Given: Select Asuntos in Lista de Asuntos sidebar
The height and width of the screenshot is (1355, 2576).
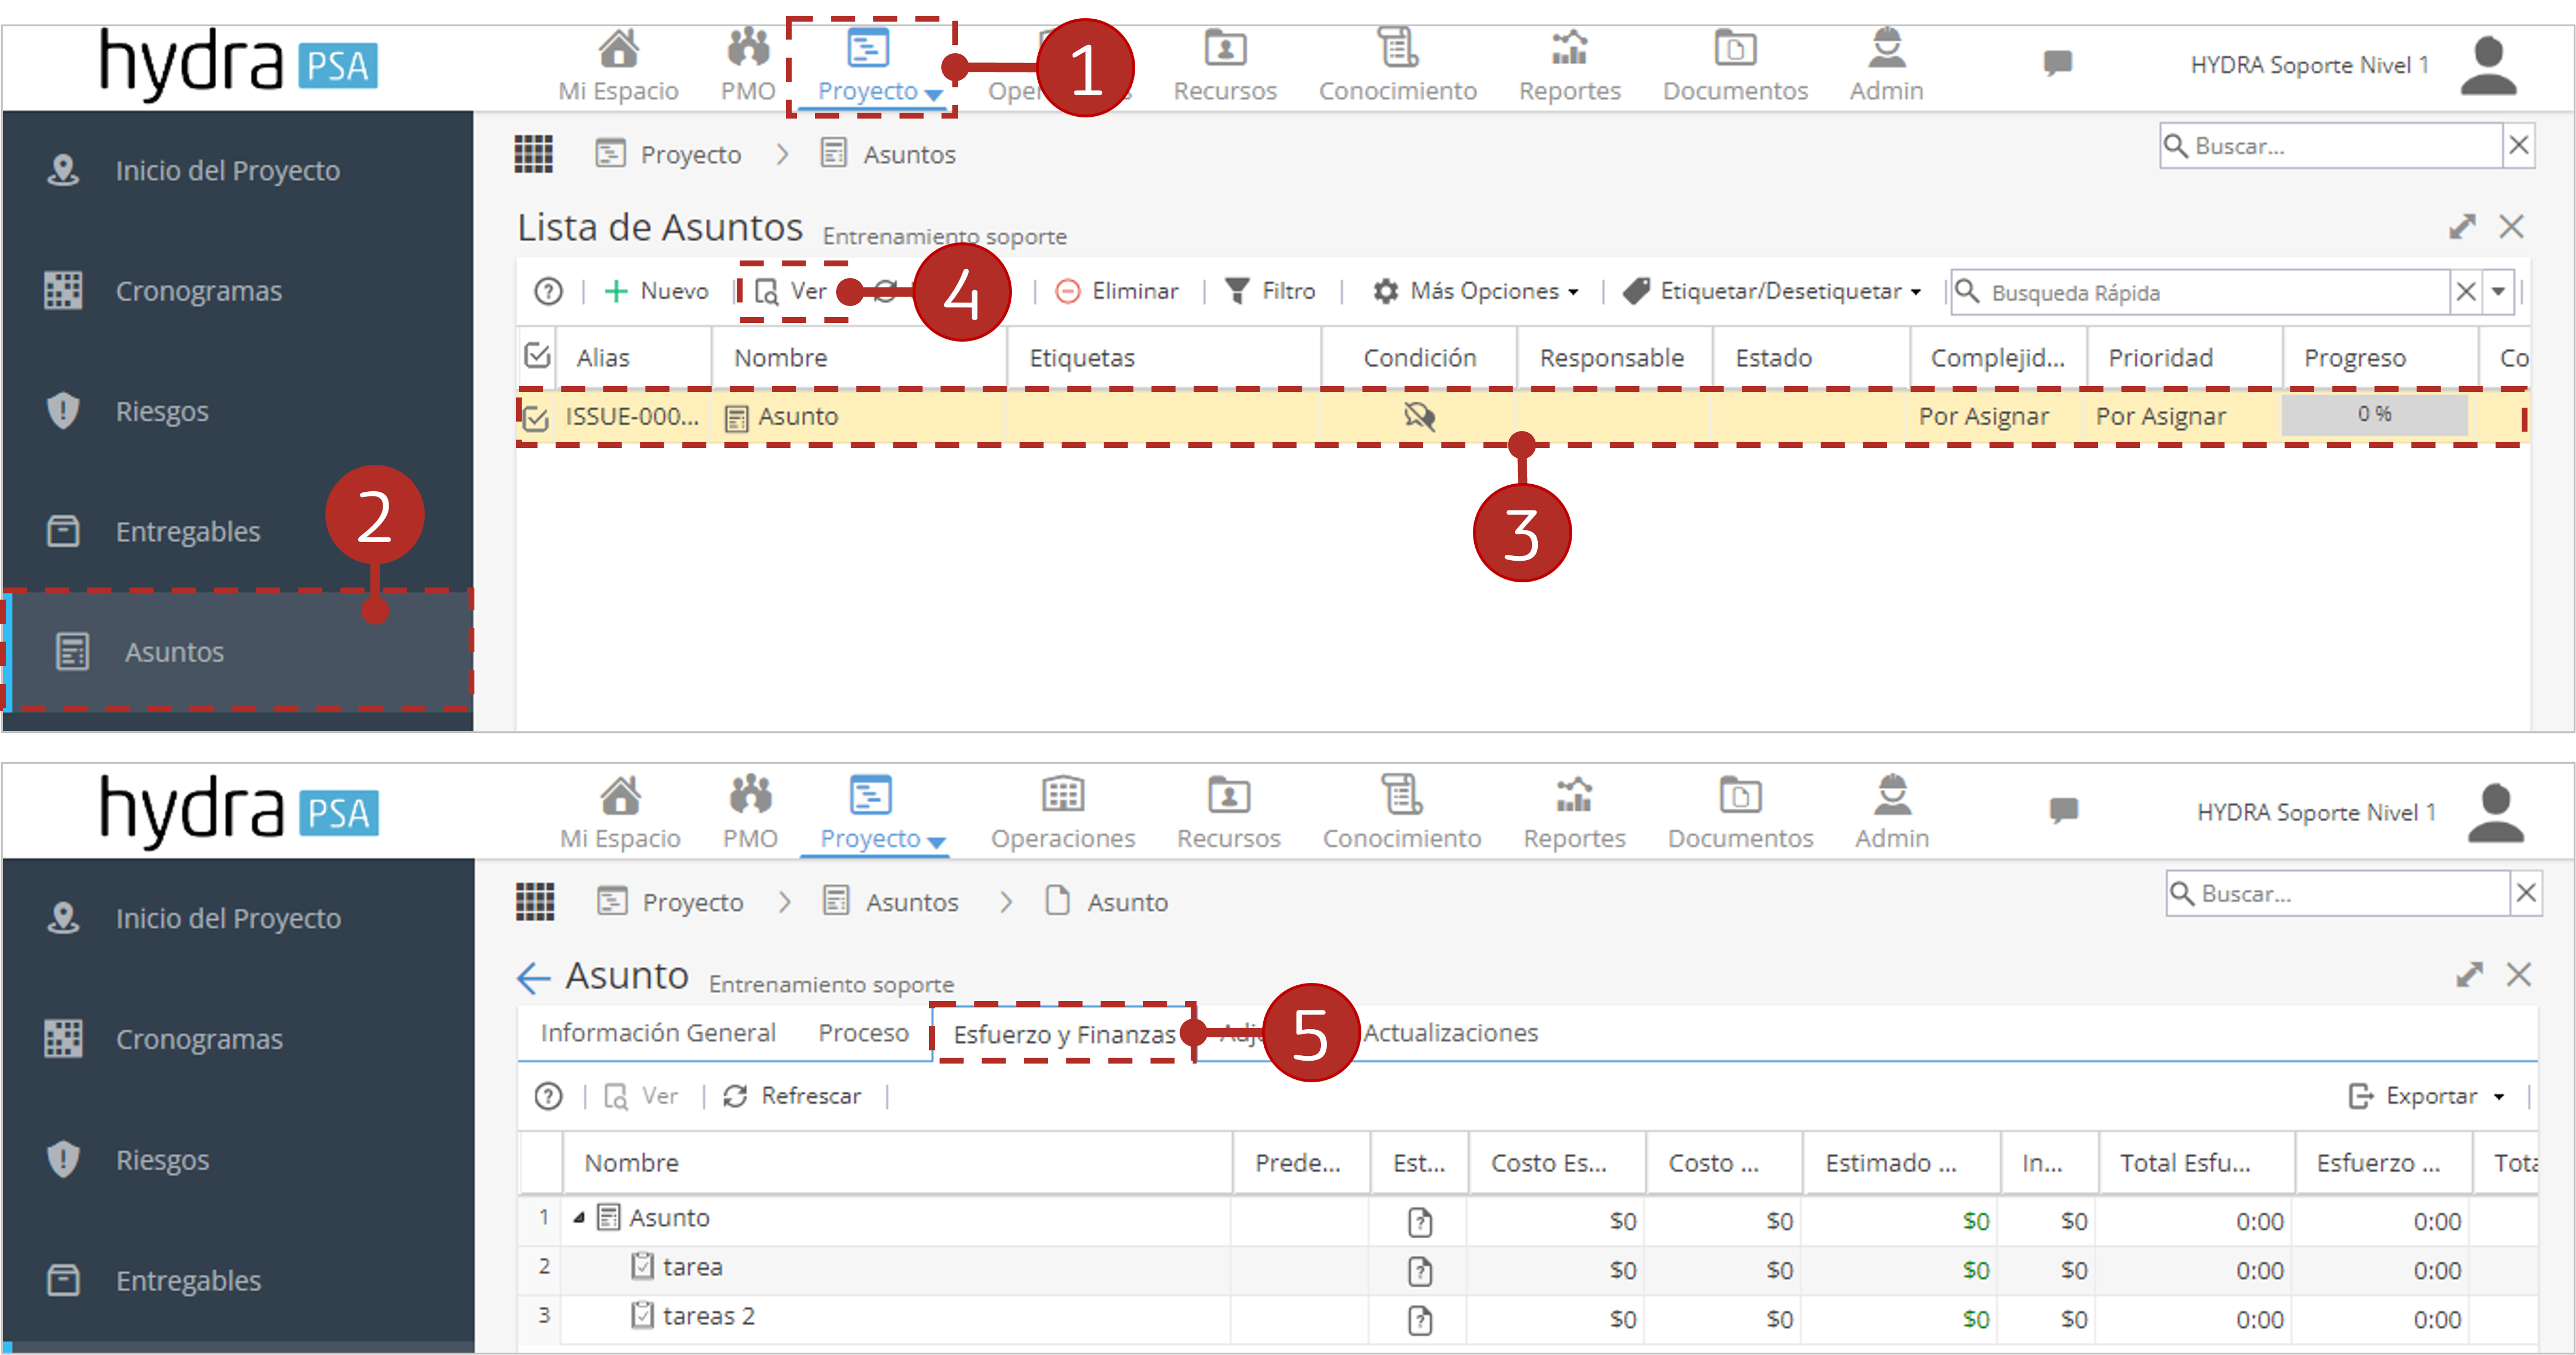Looking at the screenshot, I should click(238, 652).
